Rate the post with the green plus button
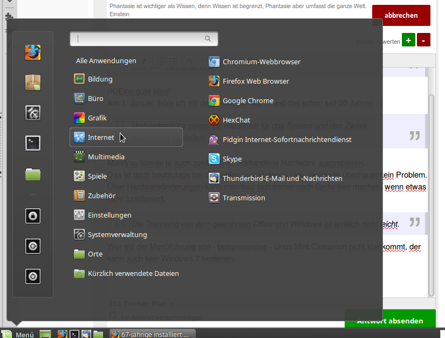 [x=408, y=40]
